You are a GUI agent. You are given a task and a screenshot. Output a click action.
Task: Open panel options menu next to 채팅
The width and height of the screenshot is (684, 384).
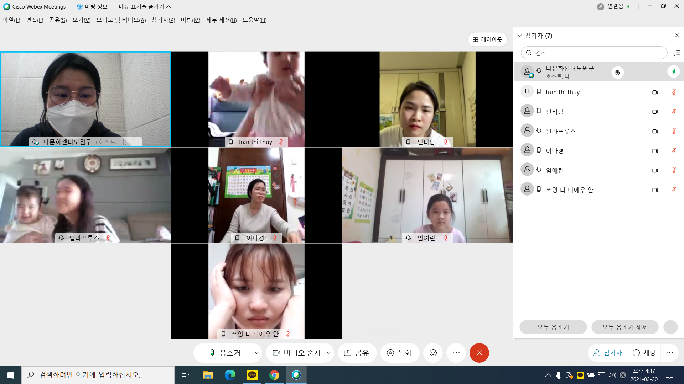coord(669,353)
